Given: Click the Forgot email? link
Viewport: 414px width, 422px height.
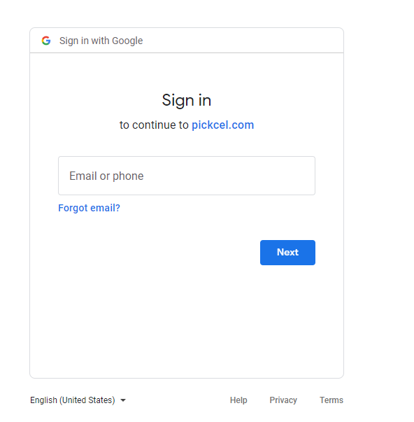Looking at the screenshot, I should (89, 208).
